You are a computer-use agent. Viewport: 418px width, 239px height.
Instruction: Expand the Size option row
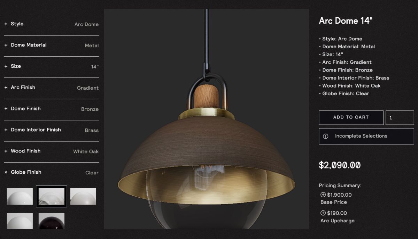pos(51,66)
